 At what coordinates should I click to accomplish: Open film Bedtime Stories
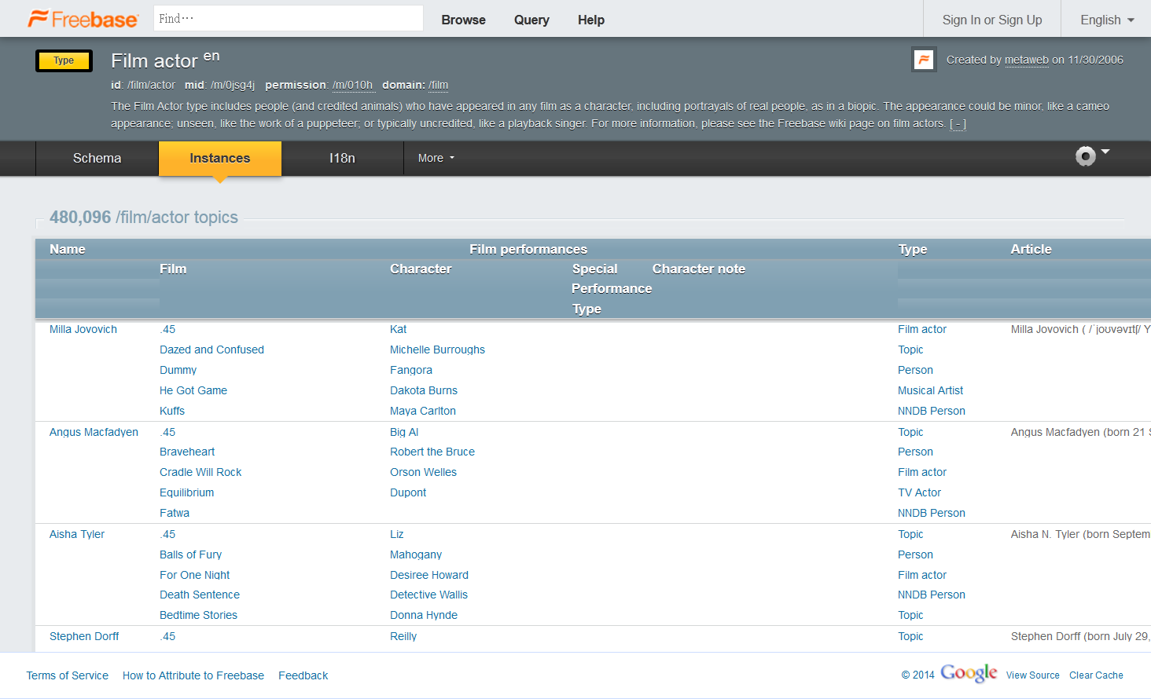click(198, 615)
